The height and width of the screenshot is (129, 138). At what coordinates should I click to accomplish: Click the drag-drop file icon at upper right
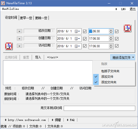(x=127, y=28)
